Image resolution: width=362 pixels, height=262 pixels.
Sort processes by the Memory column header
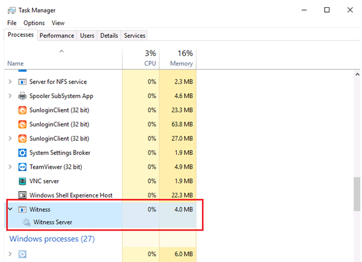point(178,59)
